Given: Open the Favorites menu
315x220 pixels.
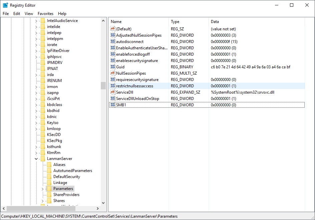Looking at the screenshot, I should 45,14.
